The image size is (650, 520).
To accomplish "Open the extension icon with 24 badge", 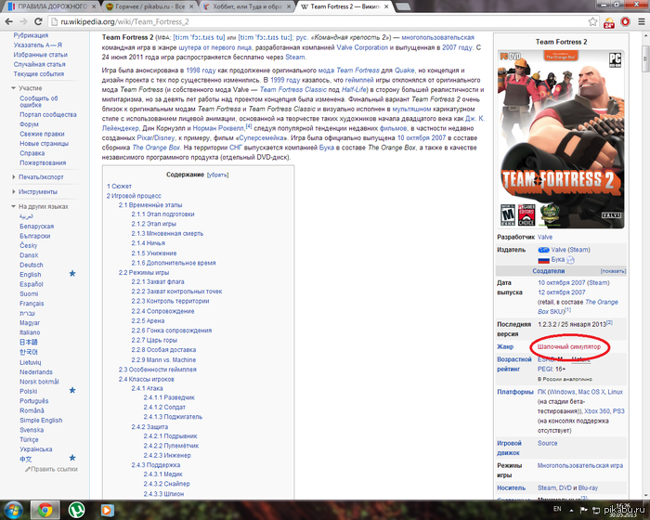I will tap(609, 22).
